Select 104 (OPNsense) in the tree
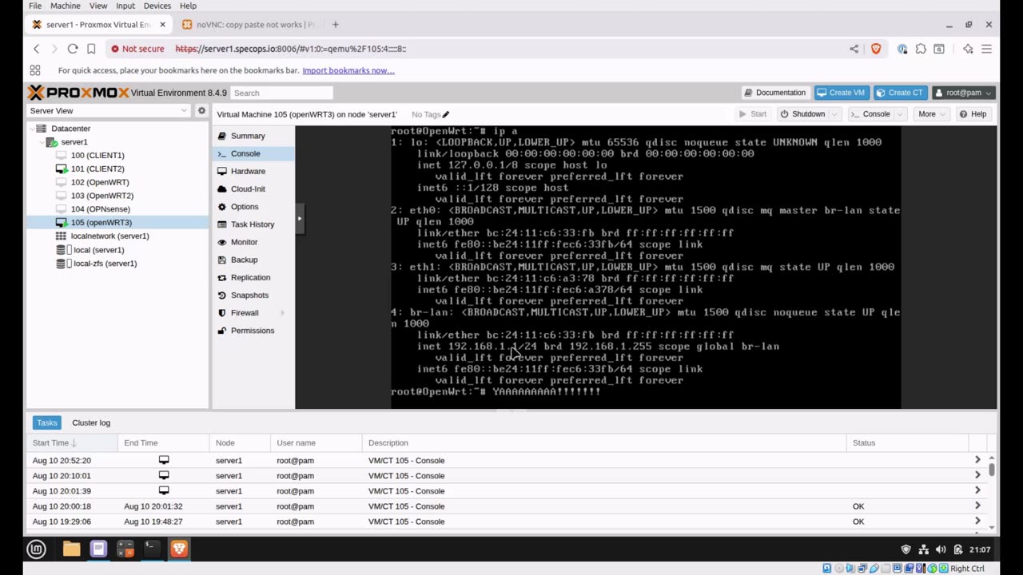The width and height of the screenshot is (1023, 575). (100, 209)
